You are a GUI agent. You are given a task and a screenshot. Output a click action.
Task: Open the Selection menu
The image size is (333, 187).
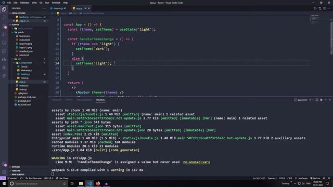[24, 3]
